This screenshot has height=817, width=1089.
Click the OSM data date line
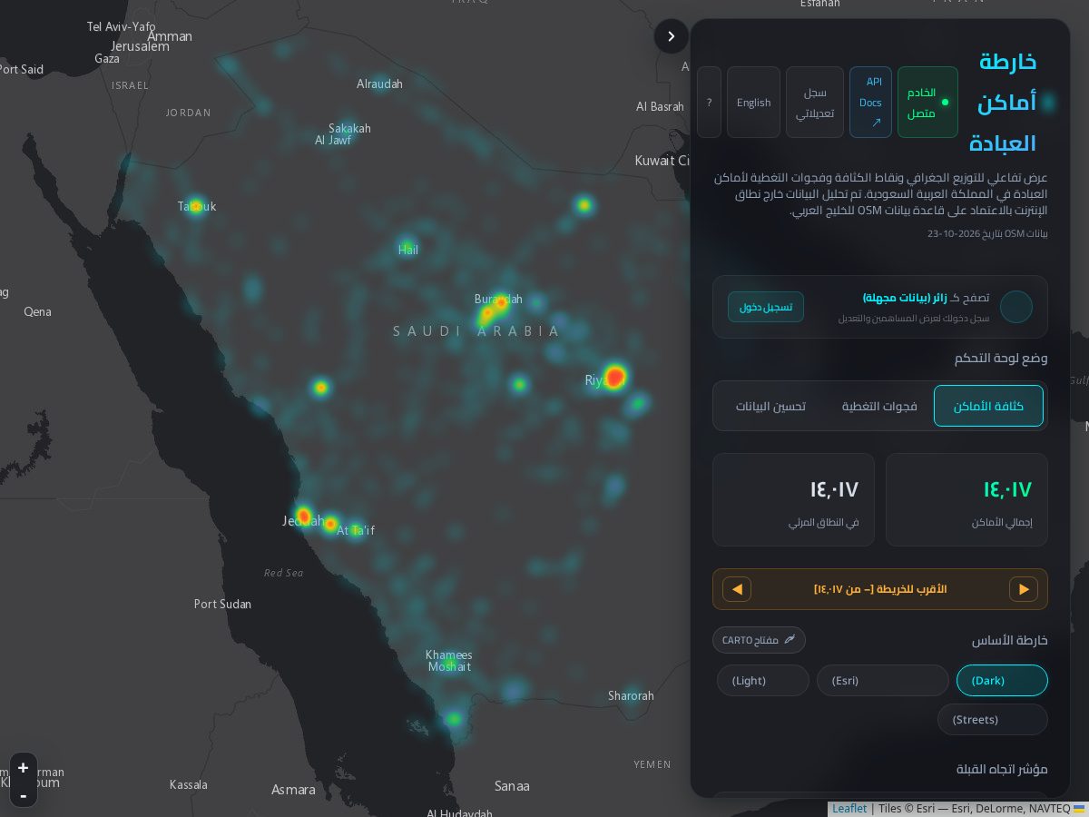coord(987,234)
